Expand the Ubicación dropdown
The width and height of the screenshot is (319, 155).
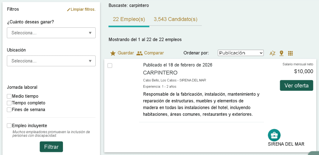click(51, 61)
